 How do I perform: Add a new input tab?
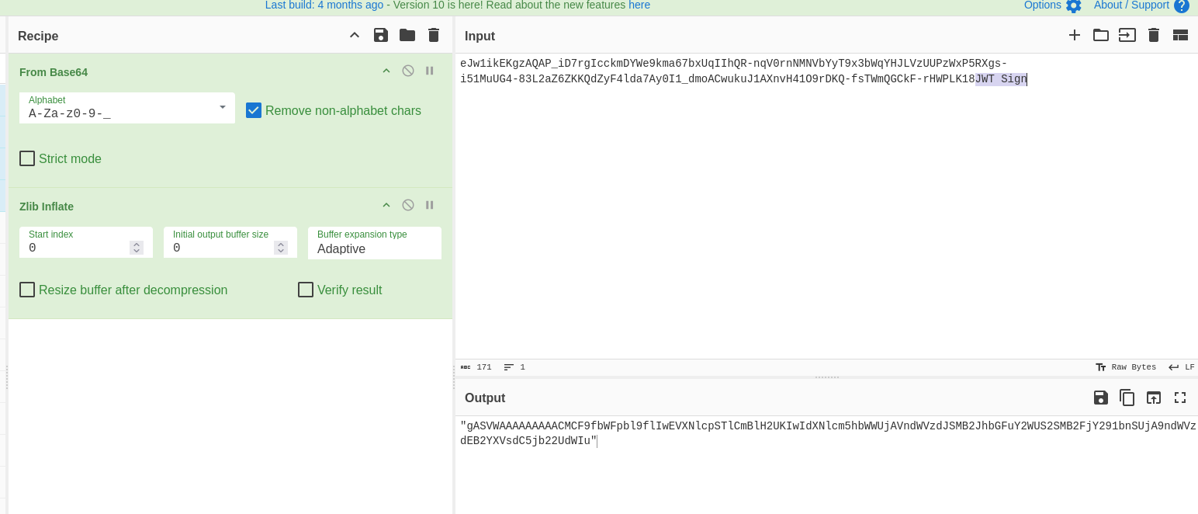[x=1075, y=35]
